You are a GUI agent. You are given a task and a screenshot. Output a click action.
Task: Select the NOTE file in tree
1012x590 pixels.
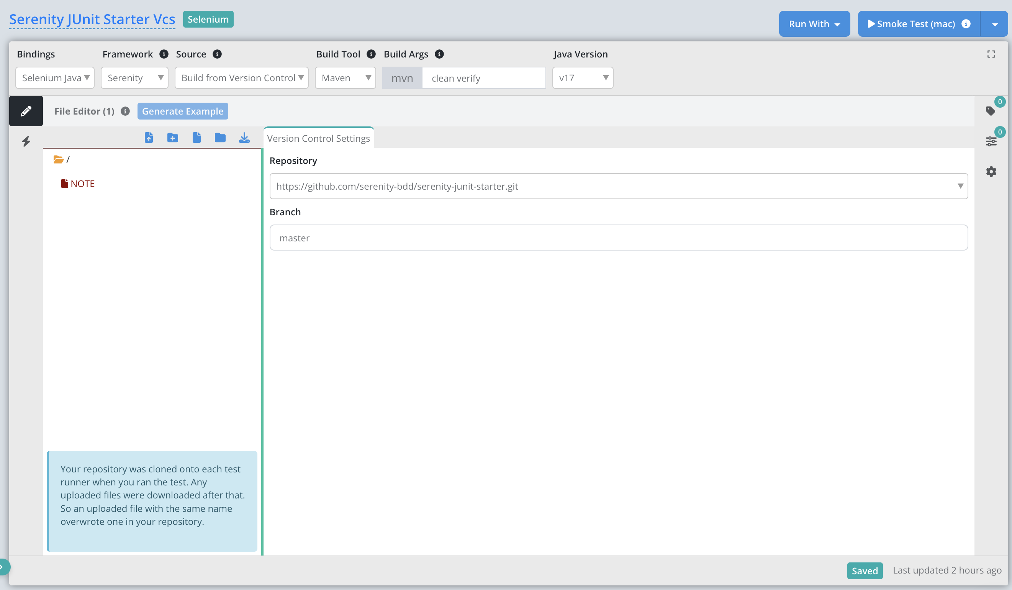point(78,184)
